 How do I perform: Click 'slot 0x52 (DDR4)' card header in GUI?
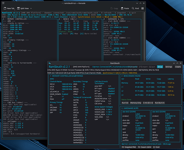pos(129,112)
